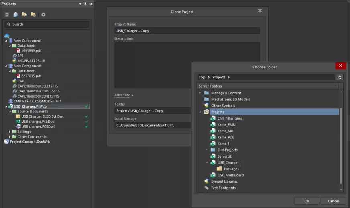Select the Packages folder under USB_Charger
Image resolution: width=350 pixels, height=208 pixels.
(231, 169)
